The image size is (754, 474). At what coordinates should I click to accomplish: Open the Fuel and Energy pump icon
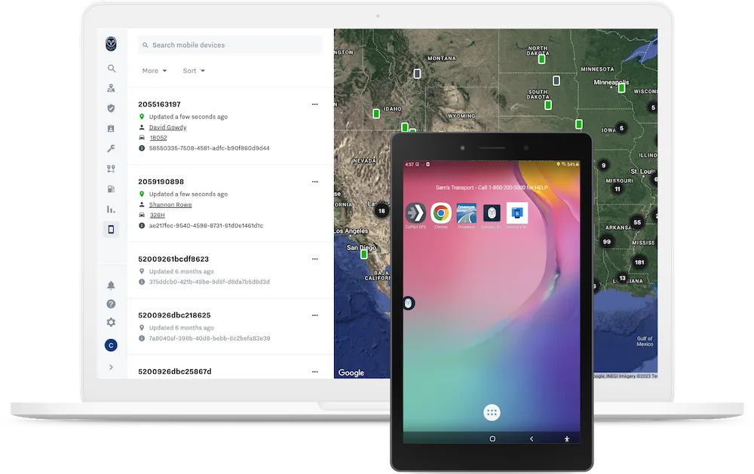point(111,188)
